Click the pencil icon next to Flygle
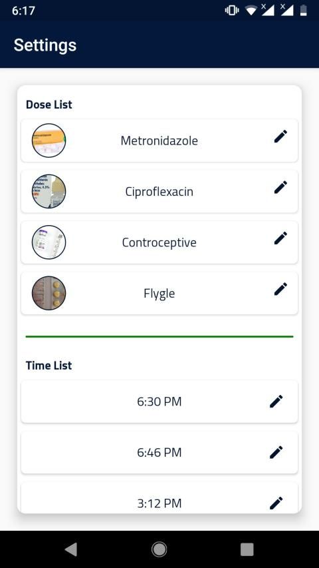 point(280,289)
